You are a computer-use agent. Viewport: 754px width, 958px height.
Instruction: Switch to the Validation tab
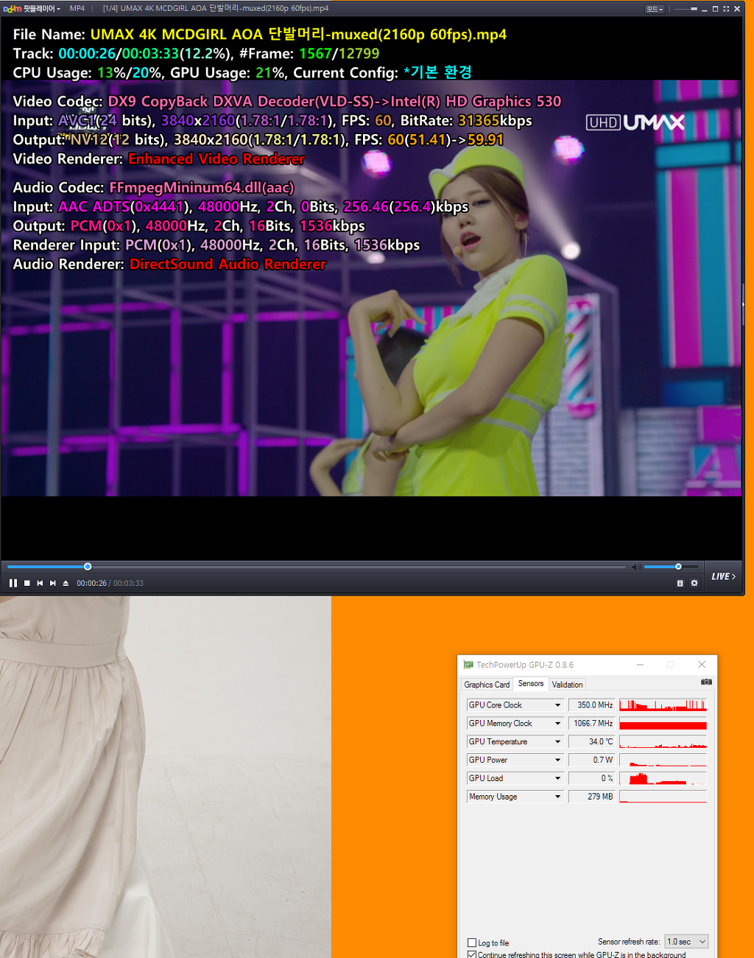[567, 685]
